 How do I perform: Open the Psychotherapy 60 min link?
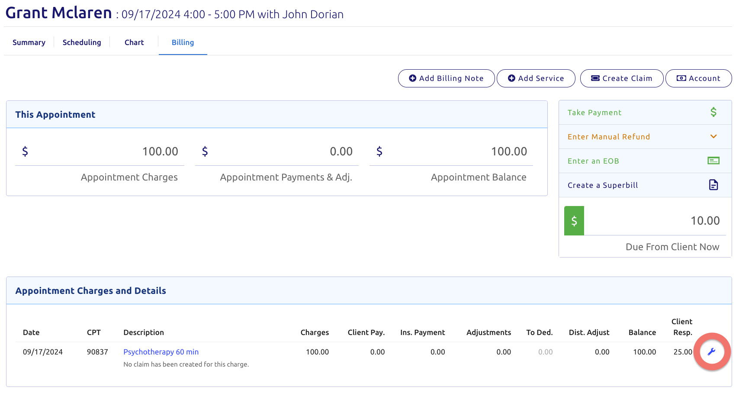point(161,352)
